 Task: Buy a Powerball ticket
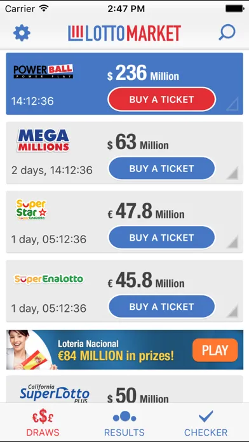point(161,99)
